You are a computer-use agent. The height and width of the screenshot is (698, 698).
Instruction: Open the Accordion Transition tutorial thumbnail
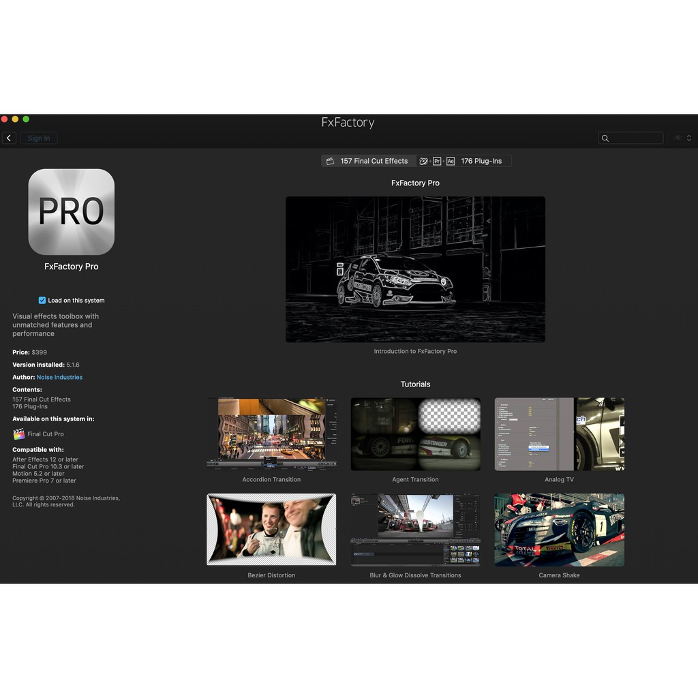pyautogui.click(x=271, y=434)
